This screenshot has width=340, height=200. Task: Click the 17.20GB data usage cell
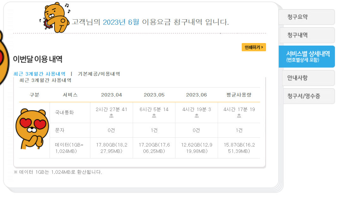154,148
